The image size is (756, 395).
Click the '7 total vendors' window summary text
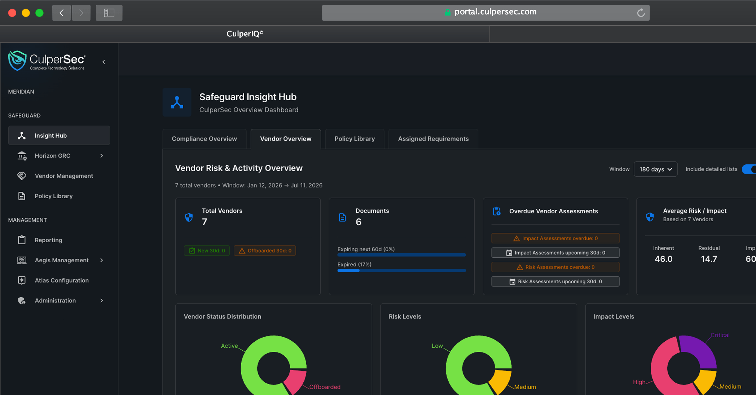tap(249, 185)
